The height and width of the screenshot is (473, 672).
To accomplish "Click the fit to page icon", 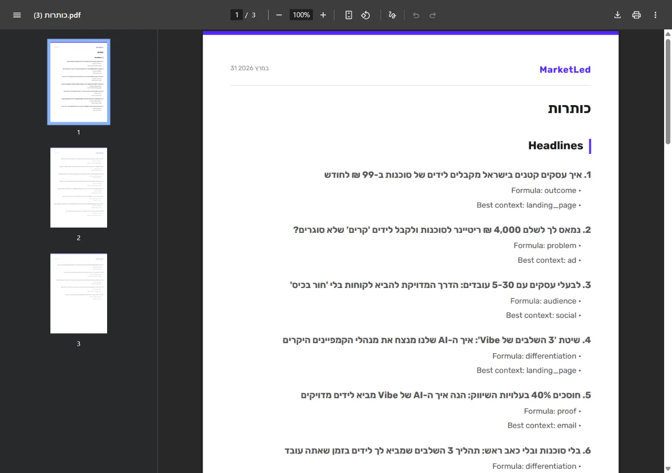I will coord(349,15).
